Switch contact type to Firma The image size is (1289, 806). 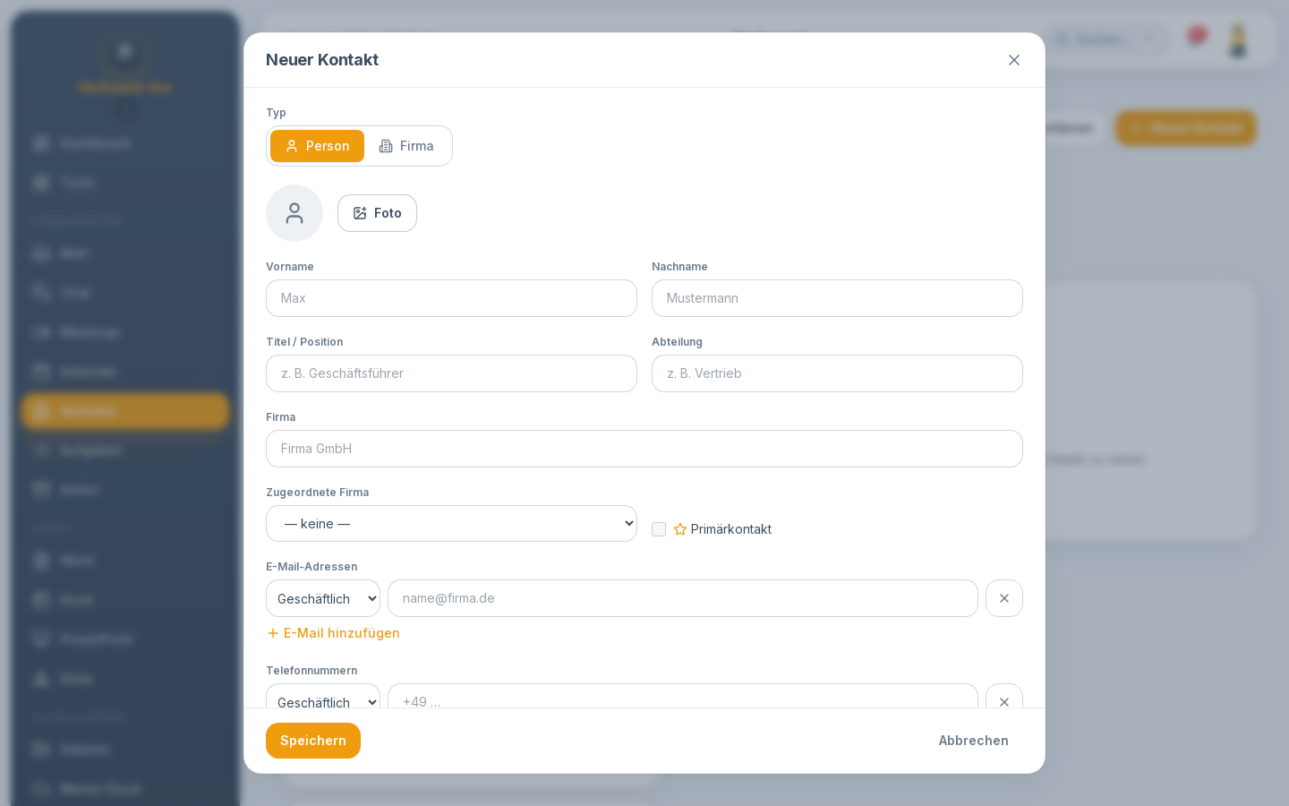tap(406, 146)
